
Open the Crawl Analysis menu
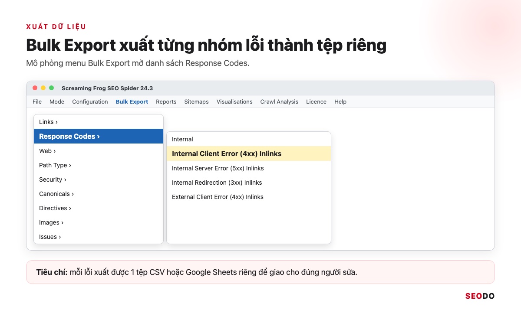(279, 101)
